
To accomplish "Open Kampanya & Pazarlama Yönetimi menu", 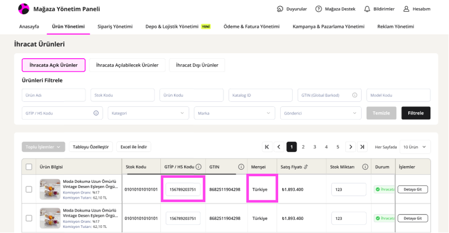I will (x=329, y=27).
